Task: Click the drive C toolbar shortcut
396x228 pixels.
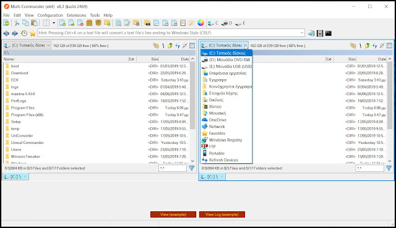Action: click(213, 23)
